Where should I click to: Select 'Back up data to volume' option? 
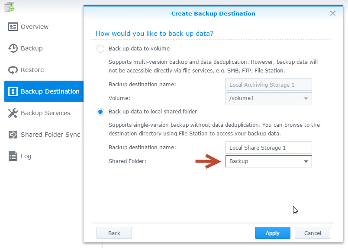[x=100, y=49]
